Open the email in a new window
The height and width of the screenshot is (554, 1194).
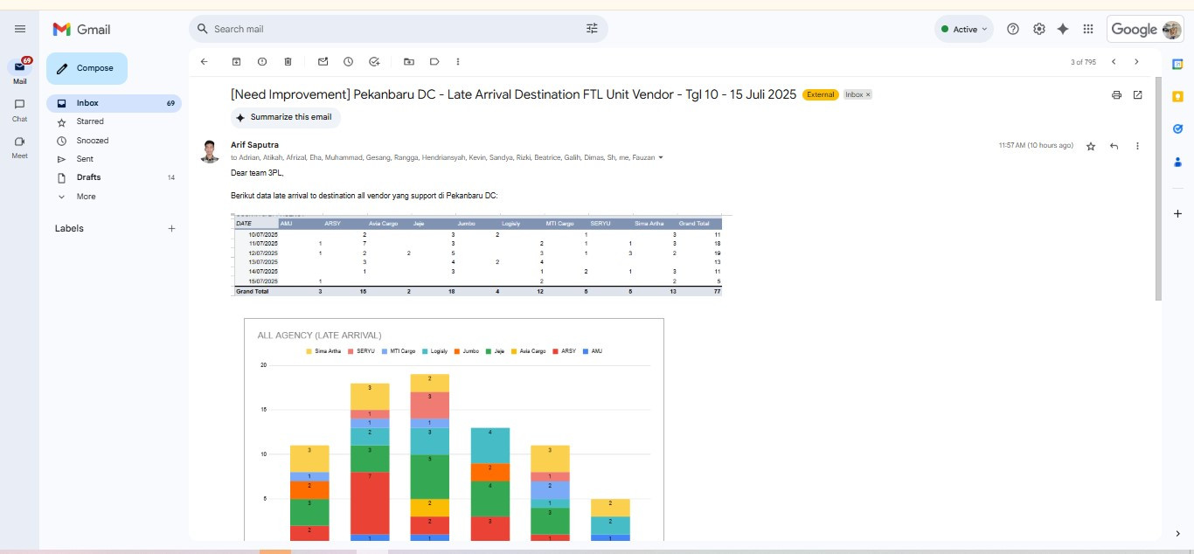[x=1137, y=94]
